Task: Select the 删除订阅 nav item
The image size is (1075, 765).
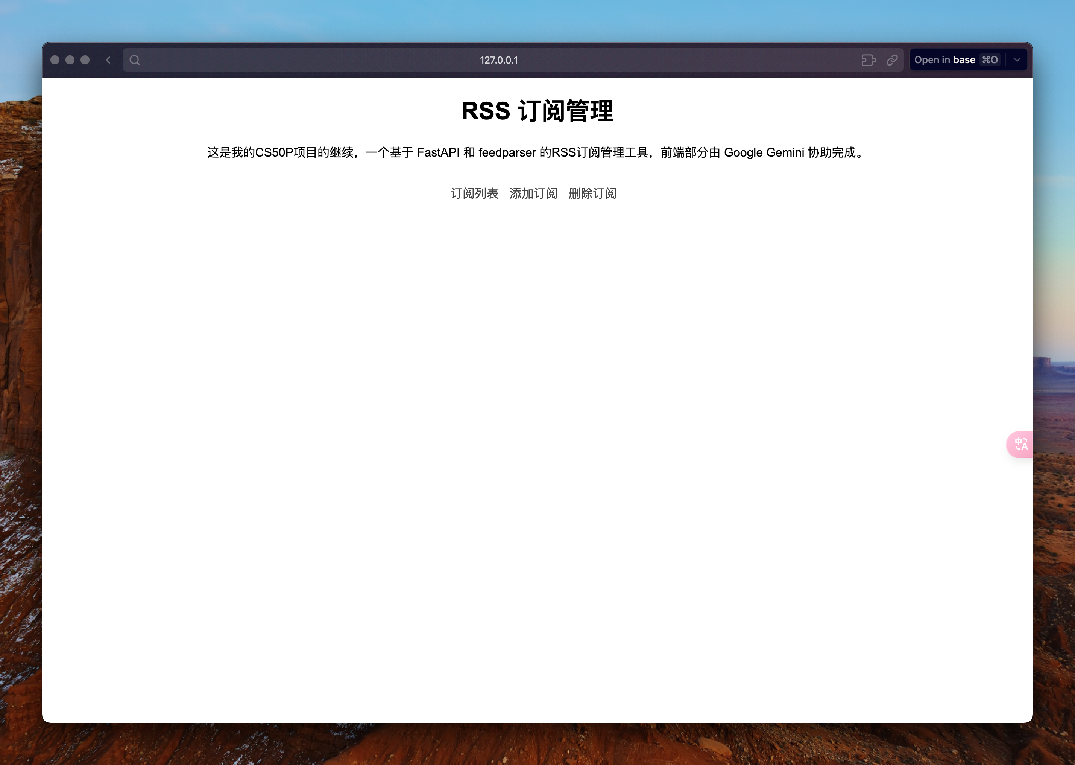Action: (592, 194)
